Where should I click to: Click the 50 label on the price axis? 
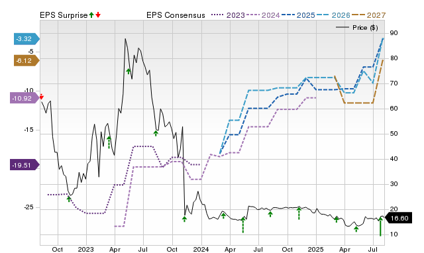394,134
